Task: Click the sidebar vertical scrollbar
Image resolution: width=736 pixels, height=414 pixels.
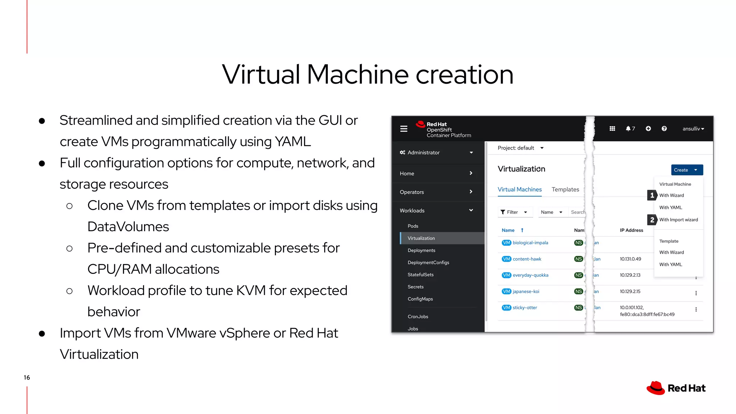Action: pos(486,232)
